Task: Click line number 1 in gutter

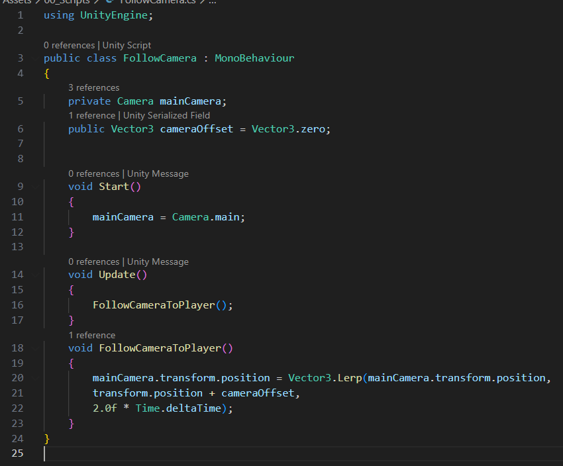Action: 21,15
